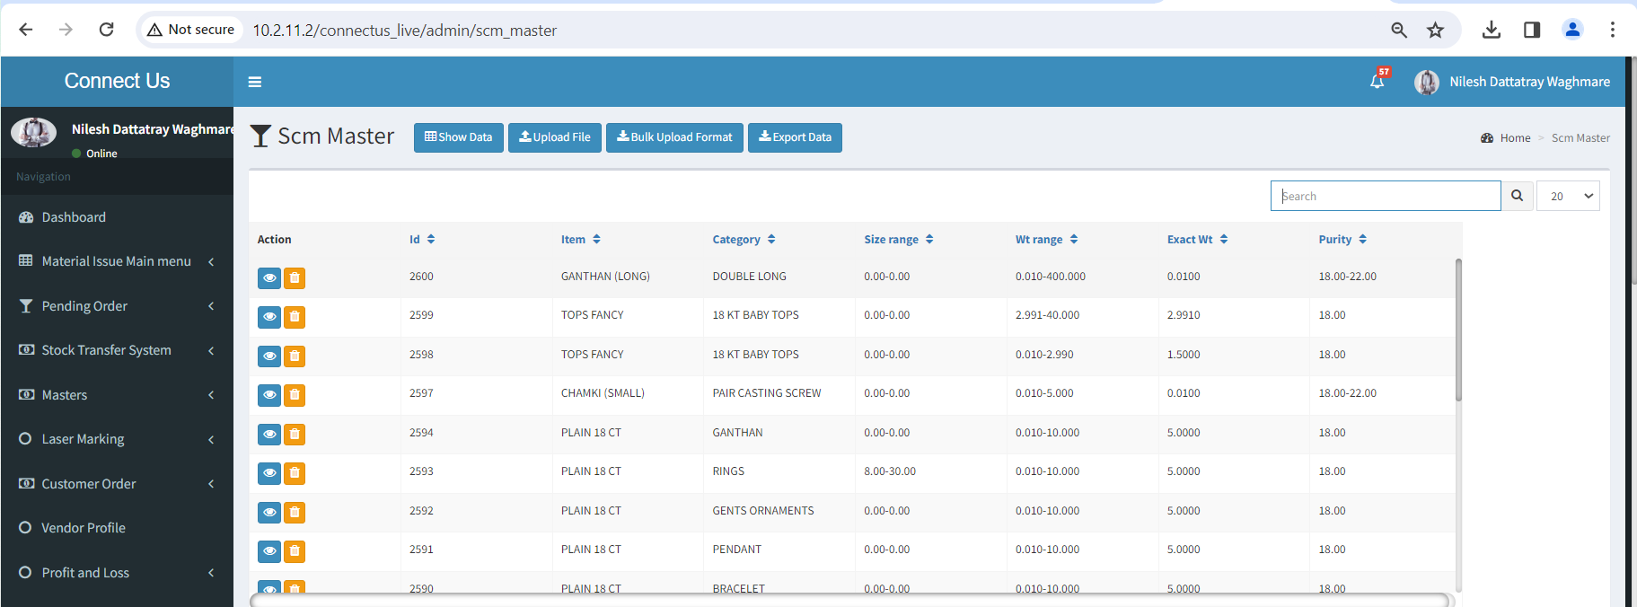Open the Chrome profile icon

(x=1572, y=30)
